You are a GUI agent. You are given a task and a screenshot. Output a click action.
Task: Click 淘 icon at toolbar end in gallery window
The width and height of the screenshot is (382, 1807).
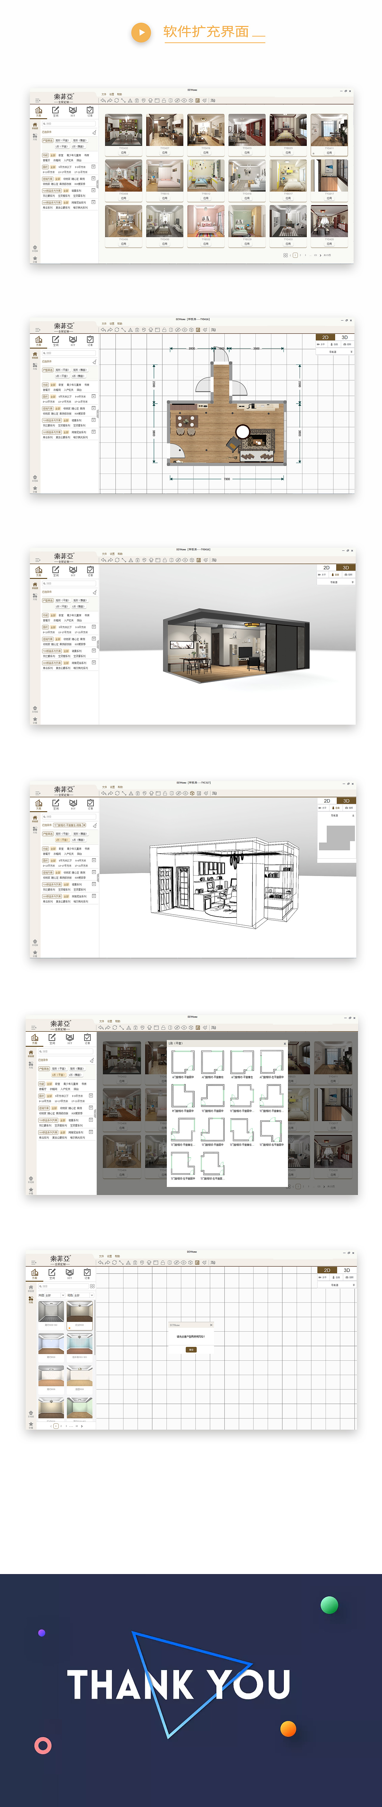(x=213, y=100)
